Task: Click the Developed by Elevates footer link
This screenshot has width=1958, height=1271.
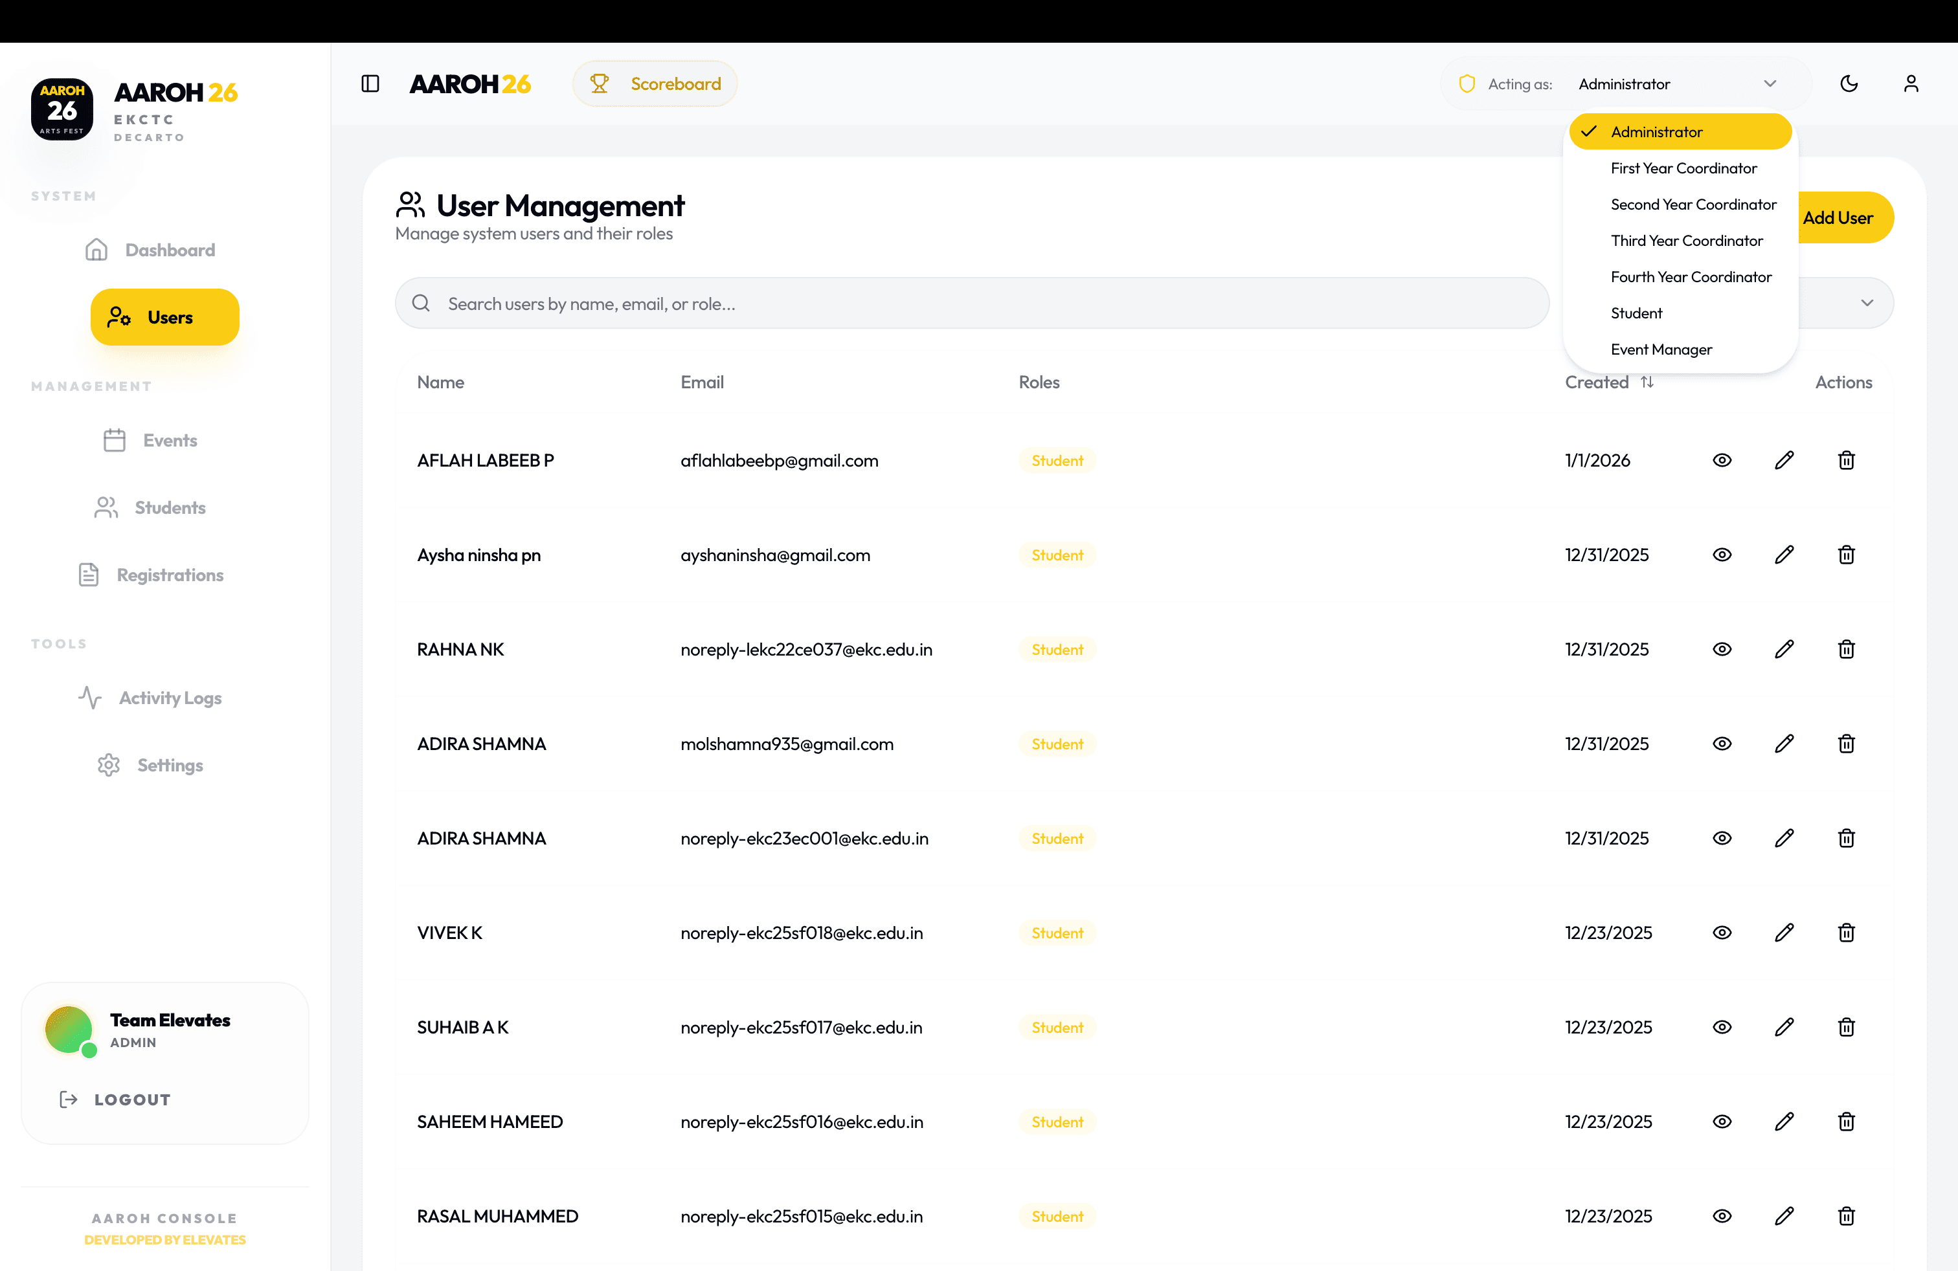Action: 164,1240
